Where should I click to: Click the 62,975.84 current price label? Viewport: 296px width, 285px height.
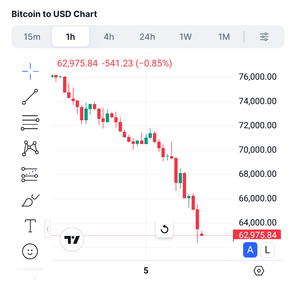(x=258, y=235)
